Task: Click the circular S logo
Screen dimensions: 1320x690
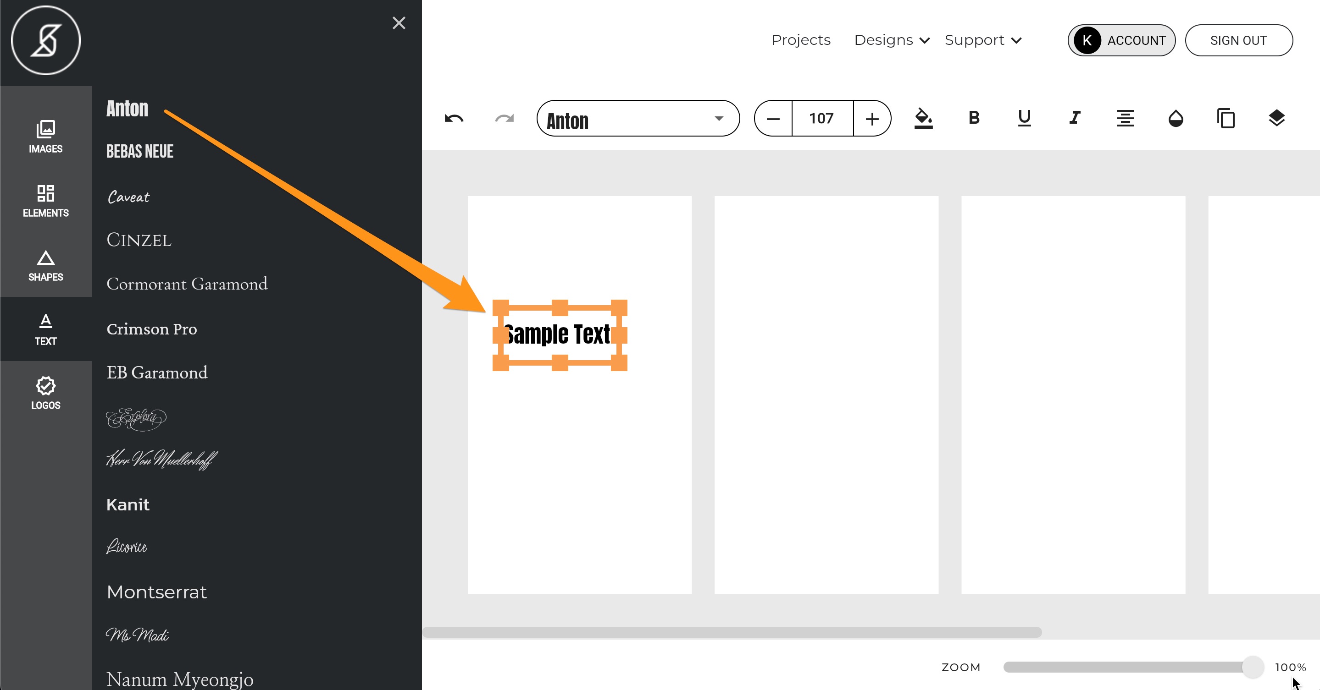Action: (x=45, y=40)
